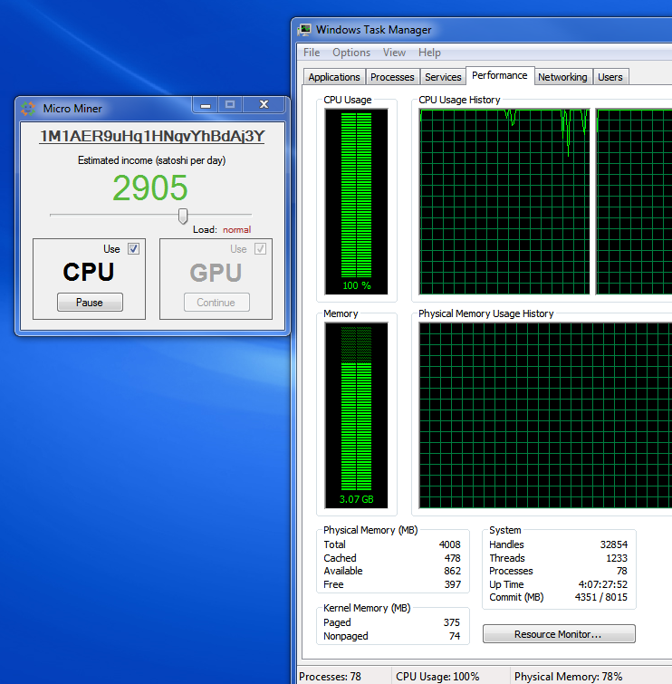Click the Paged kernel memory value 375
Screen dimensions: 672x684
point(452,622)
